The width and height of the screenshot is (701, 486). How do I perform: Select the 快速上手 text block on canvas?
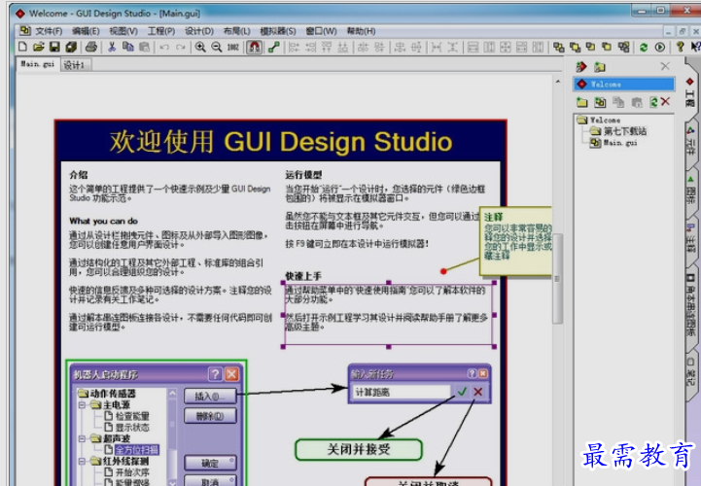389,315
